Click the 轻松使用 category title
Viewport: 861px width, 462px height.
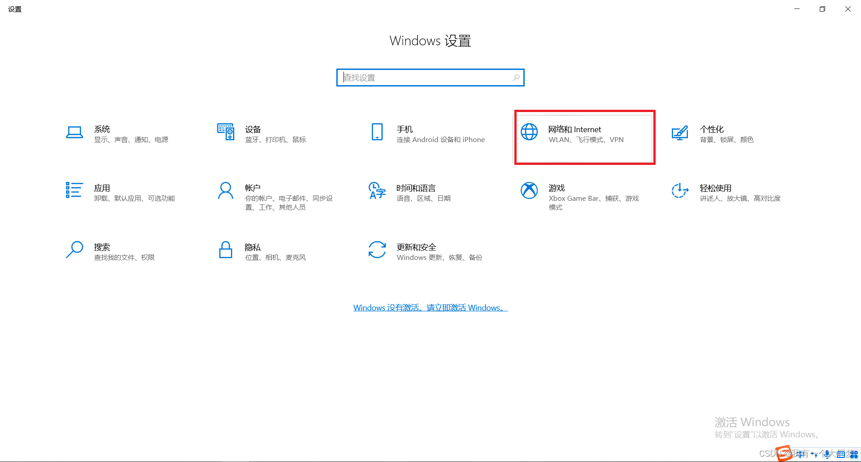click(x=716, y=188)
